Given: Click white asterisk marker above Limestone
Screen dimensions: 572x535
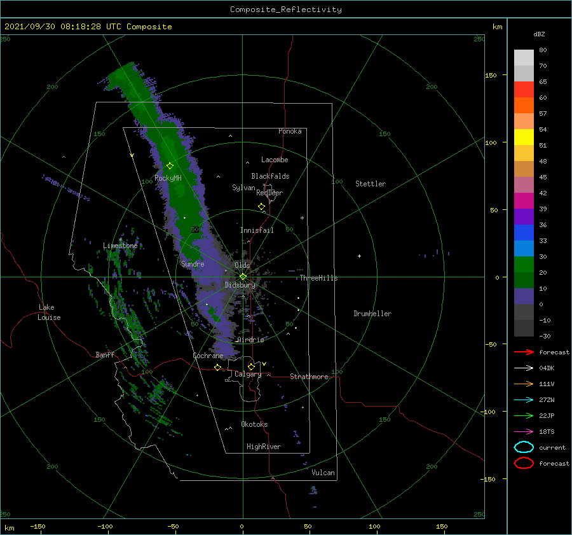Looking at the screenshot, I should pyautogui.click(x=120, y=240).
